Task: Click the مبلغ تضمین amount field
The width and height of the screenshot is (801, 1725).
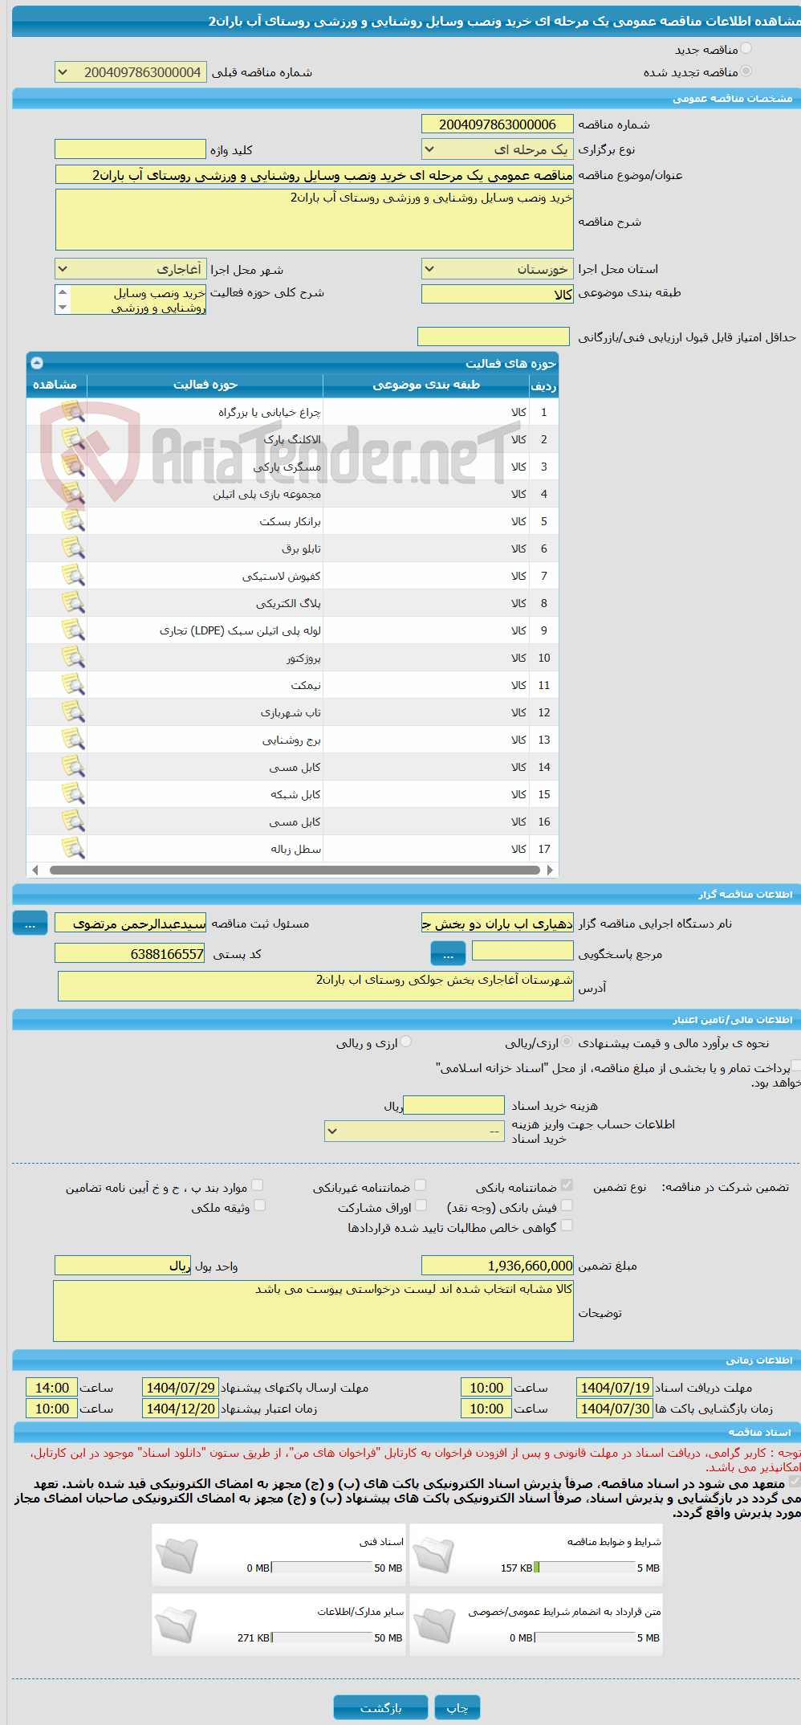Action: pos(498,1266)
